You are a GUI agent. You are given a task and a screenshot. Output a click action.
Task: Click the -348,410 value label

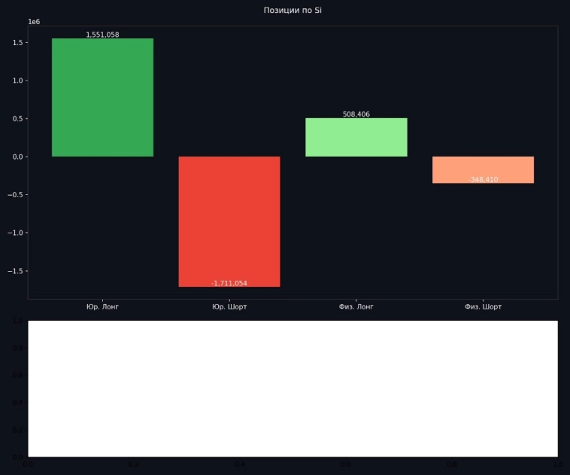pos(483,180)
